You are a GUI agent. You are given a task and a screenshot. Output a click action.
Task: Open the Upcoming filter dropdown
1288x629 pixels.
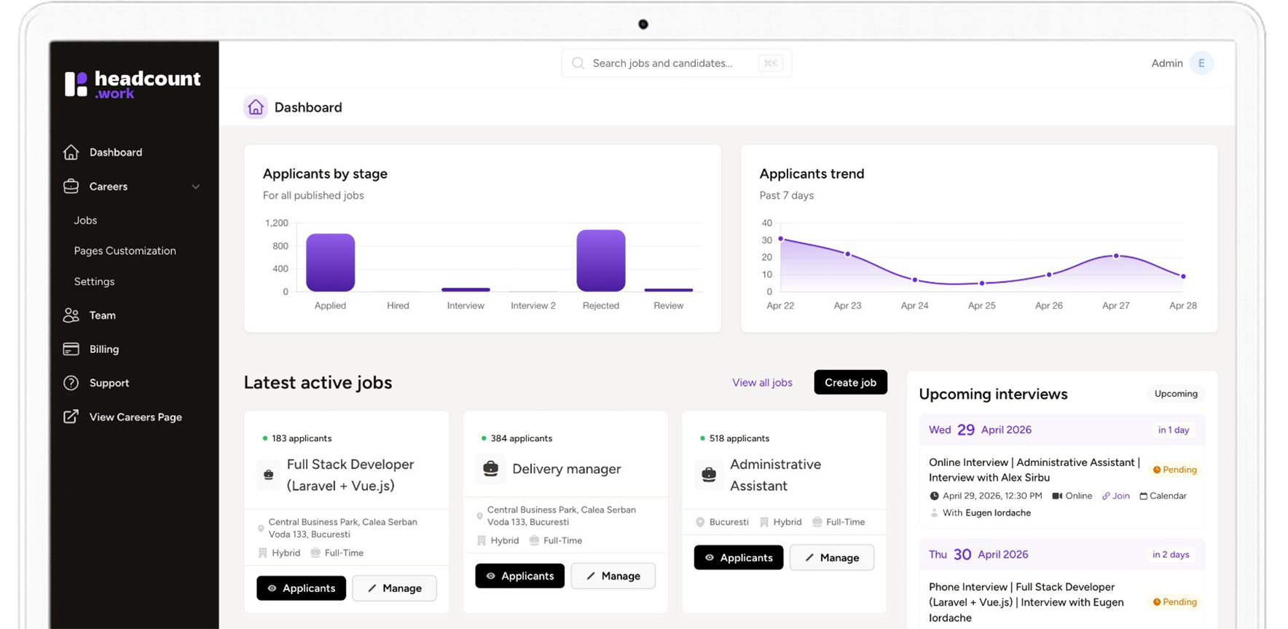[x=1176, y=394]
